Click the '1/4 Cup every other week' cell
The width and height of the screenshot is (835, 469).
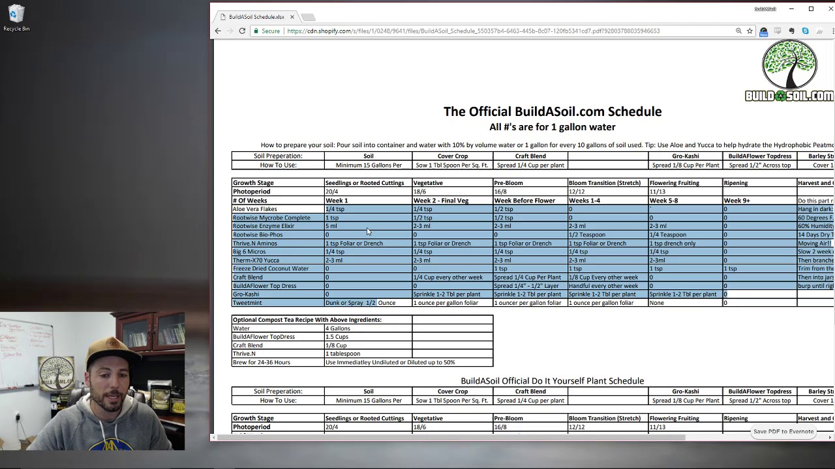pyautogui.click(x=452, y=277)
